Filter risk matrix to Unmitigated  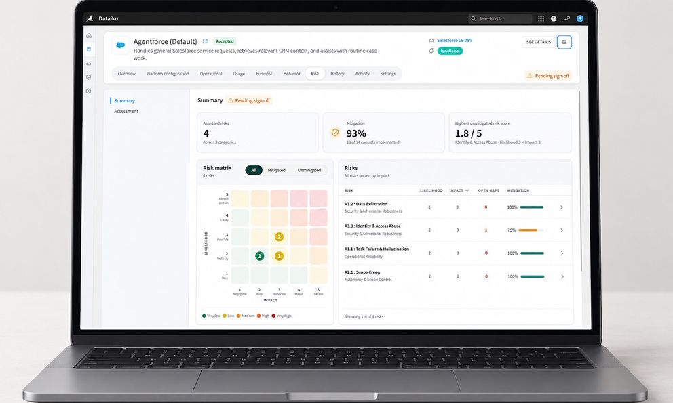click(x=309, y=170)
